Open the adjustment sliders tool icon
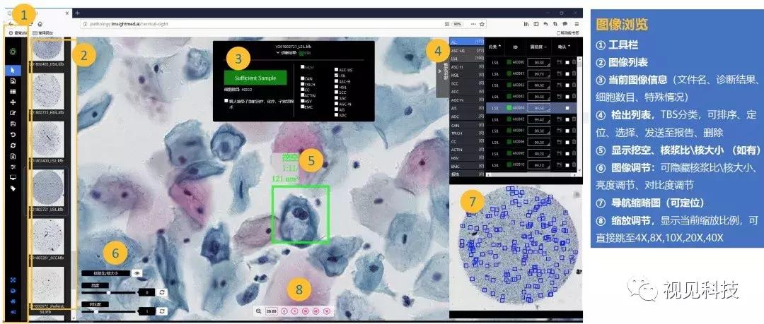 click(x=13, y=167)
